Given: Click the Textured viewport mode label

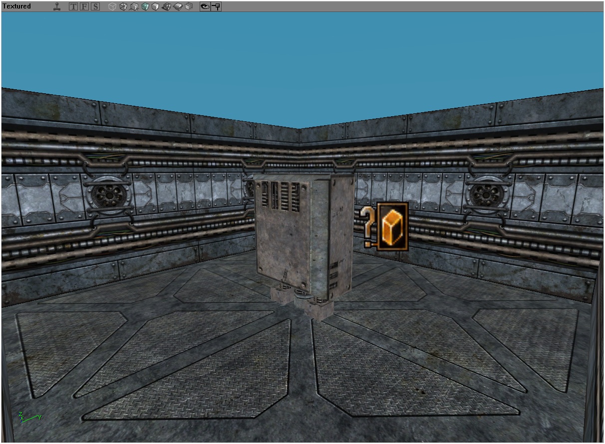Looking at the screenshot, I should tap(17, 6).
